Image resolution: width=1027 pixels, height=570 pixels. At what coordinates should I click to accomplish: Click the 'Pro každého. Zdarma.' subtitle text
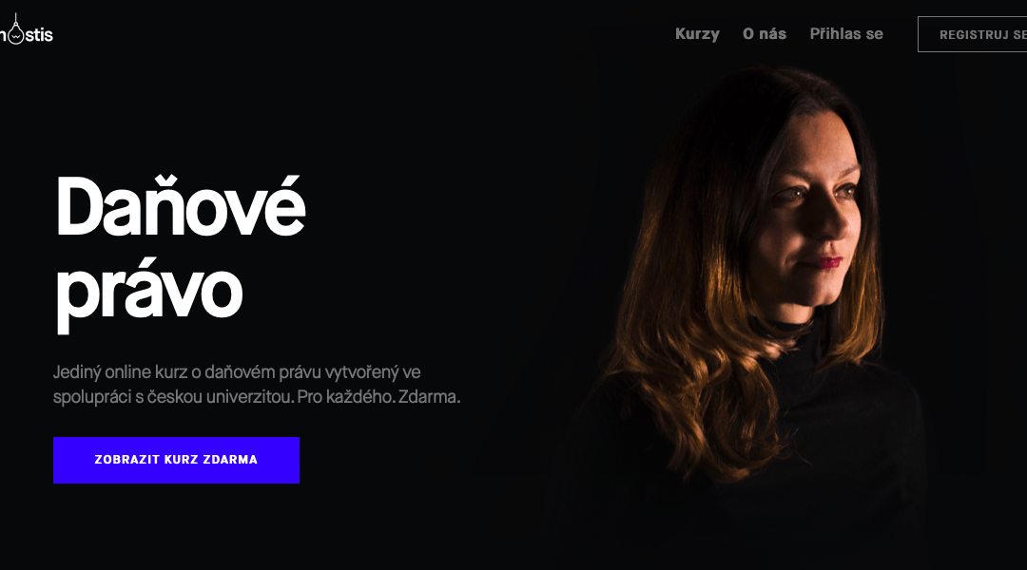click(x=378, y=396)
